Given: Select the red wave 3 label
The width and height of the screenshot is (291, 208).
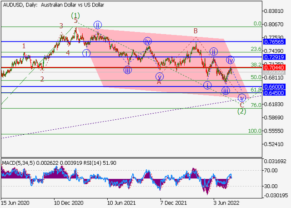Looking at the screenshot, I should coord(61,26).
